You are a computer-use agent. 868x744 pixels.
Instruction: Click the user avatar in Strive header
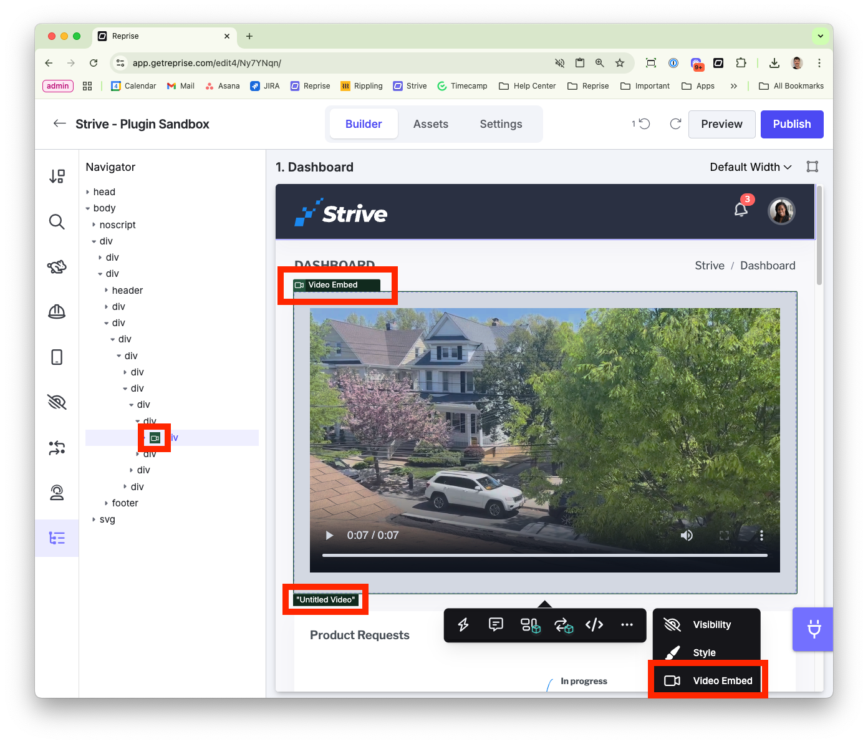781,211
